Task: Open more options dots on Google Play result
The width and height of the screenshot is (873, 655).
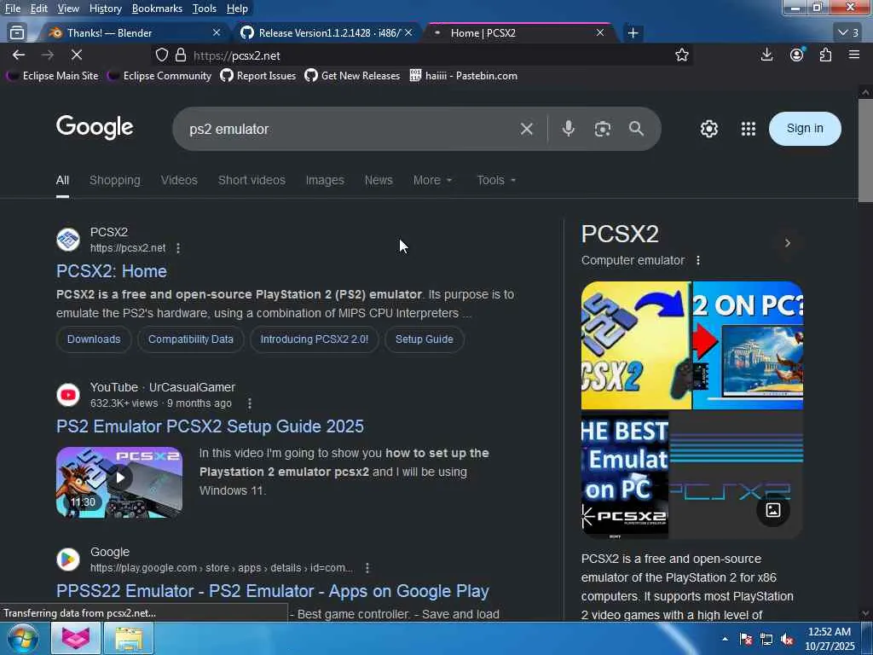Action: click(x=367, y=567)
